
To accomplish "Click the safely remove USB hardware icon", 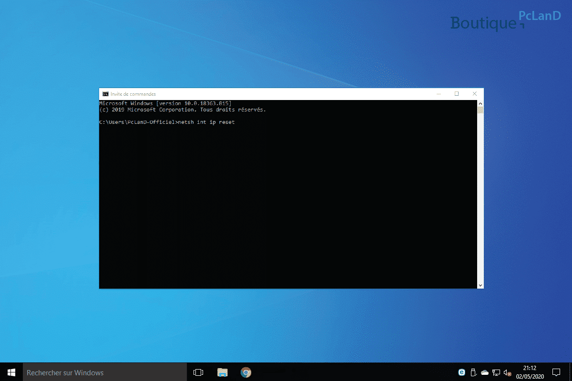I will pyautogui.click(x=473, y=372).
